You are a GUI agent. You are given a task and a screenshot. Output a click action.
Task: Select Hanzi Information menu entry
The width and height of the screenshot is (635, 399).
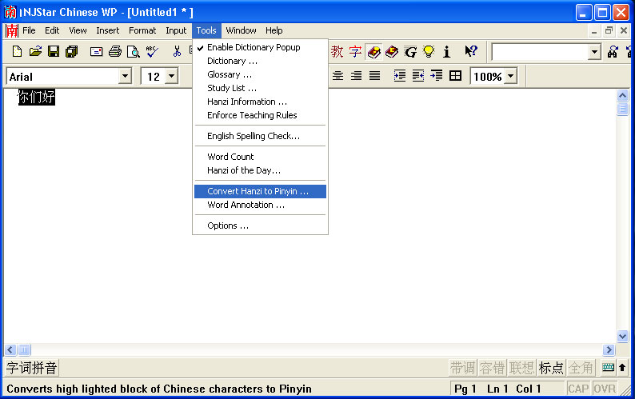[x=260, y=102]
